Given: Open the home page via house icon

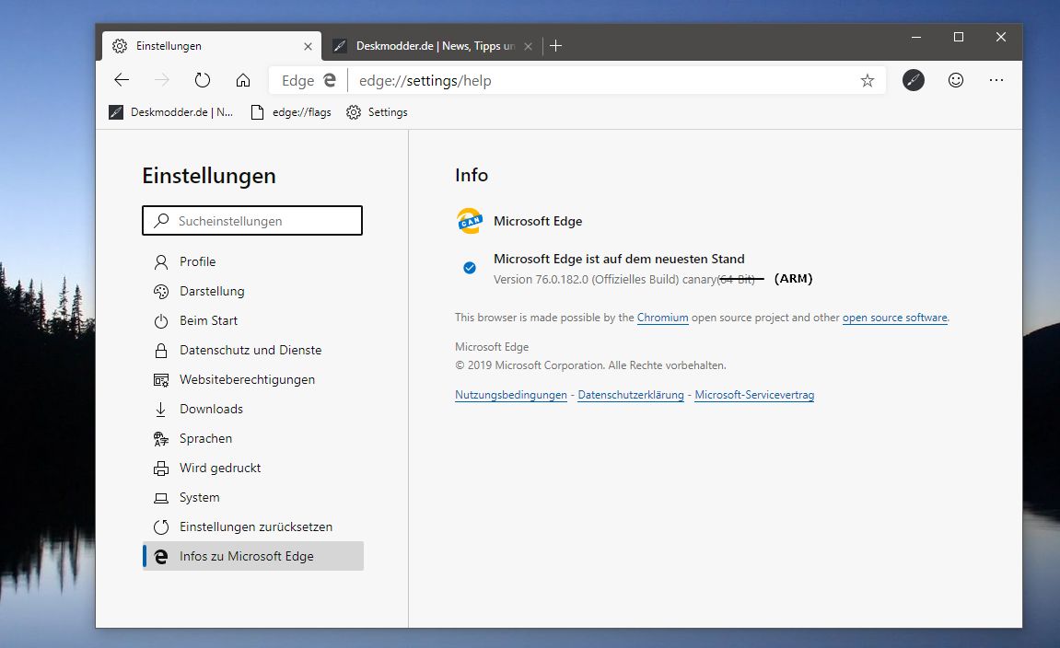Looking at the screenshot, I should tap(243, 80).
